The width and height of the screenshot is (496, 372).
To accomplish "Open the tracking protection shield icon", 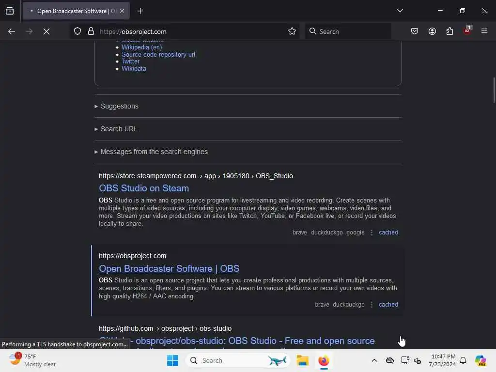I will [x=77, y=31].
